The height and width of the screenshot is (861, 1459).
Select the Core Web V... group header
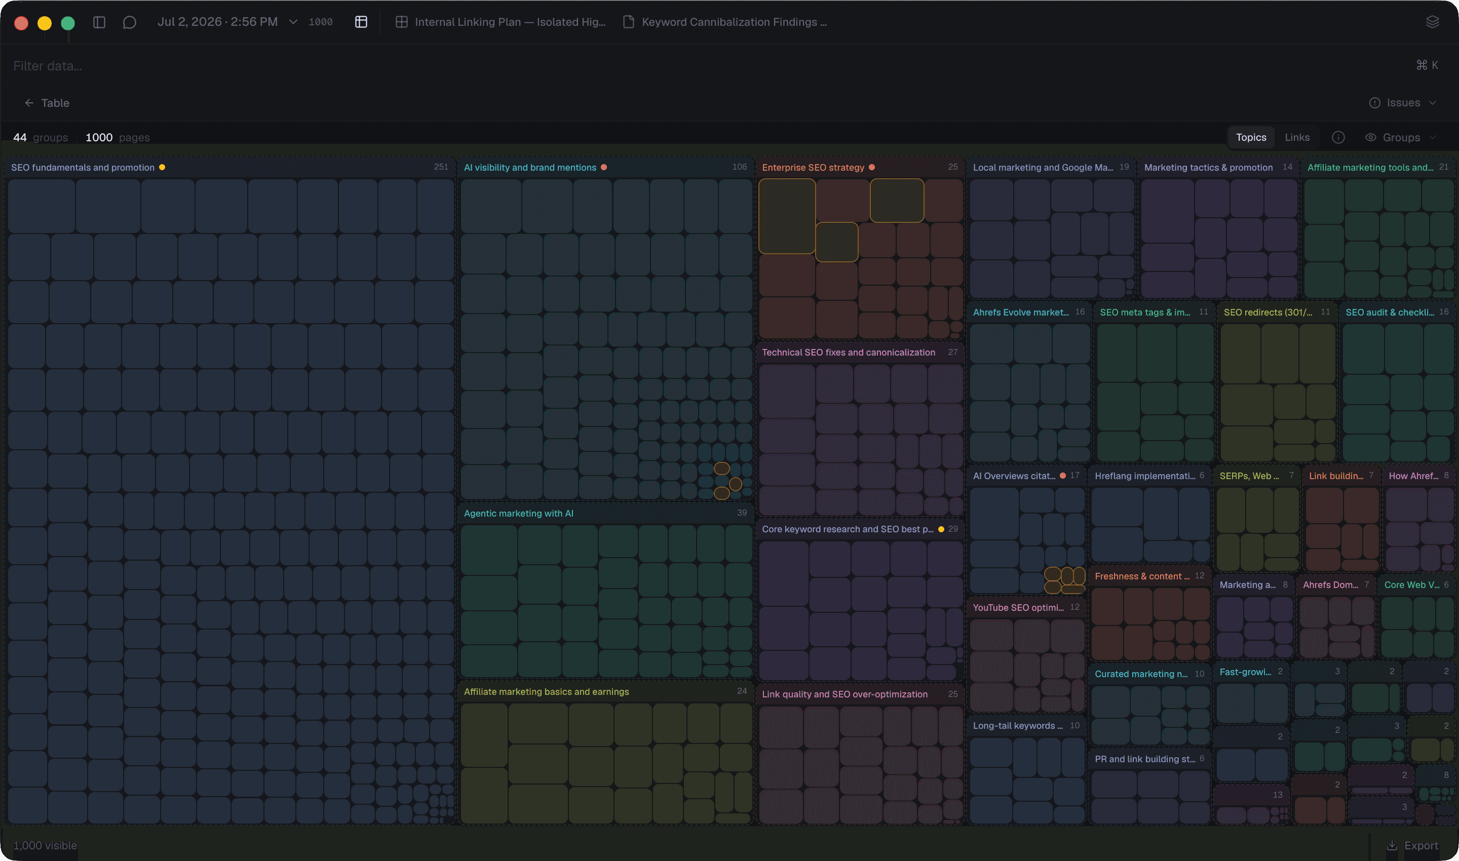[x=1416, y=585]
